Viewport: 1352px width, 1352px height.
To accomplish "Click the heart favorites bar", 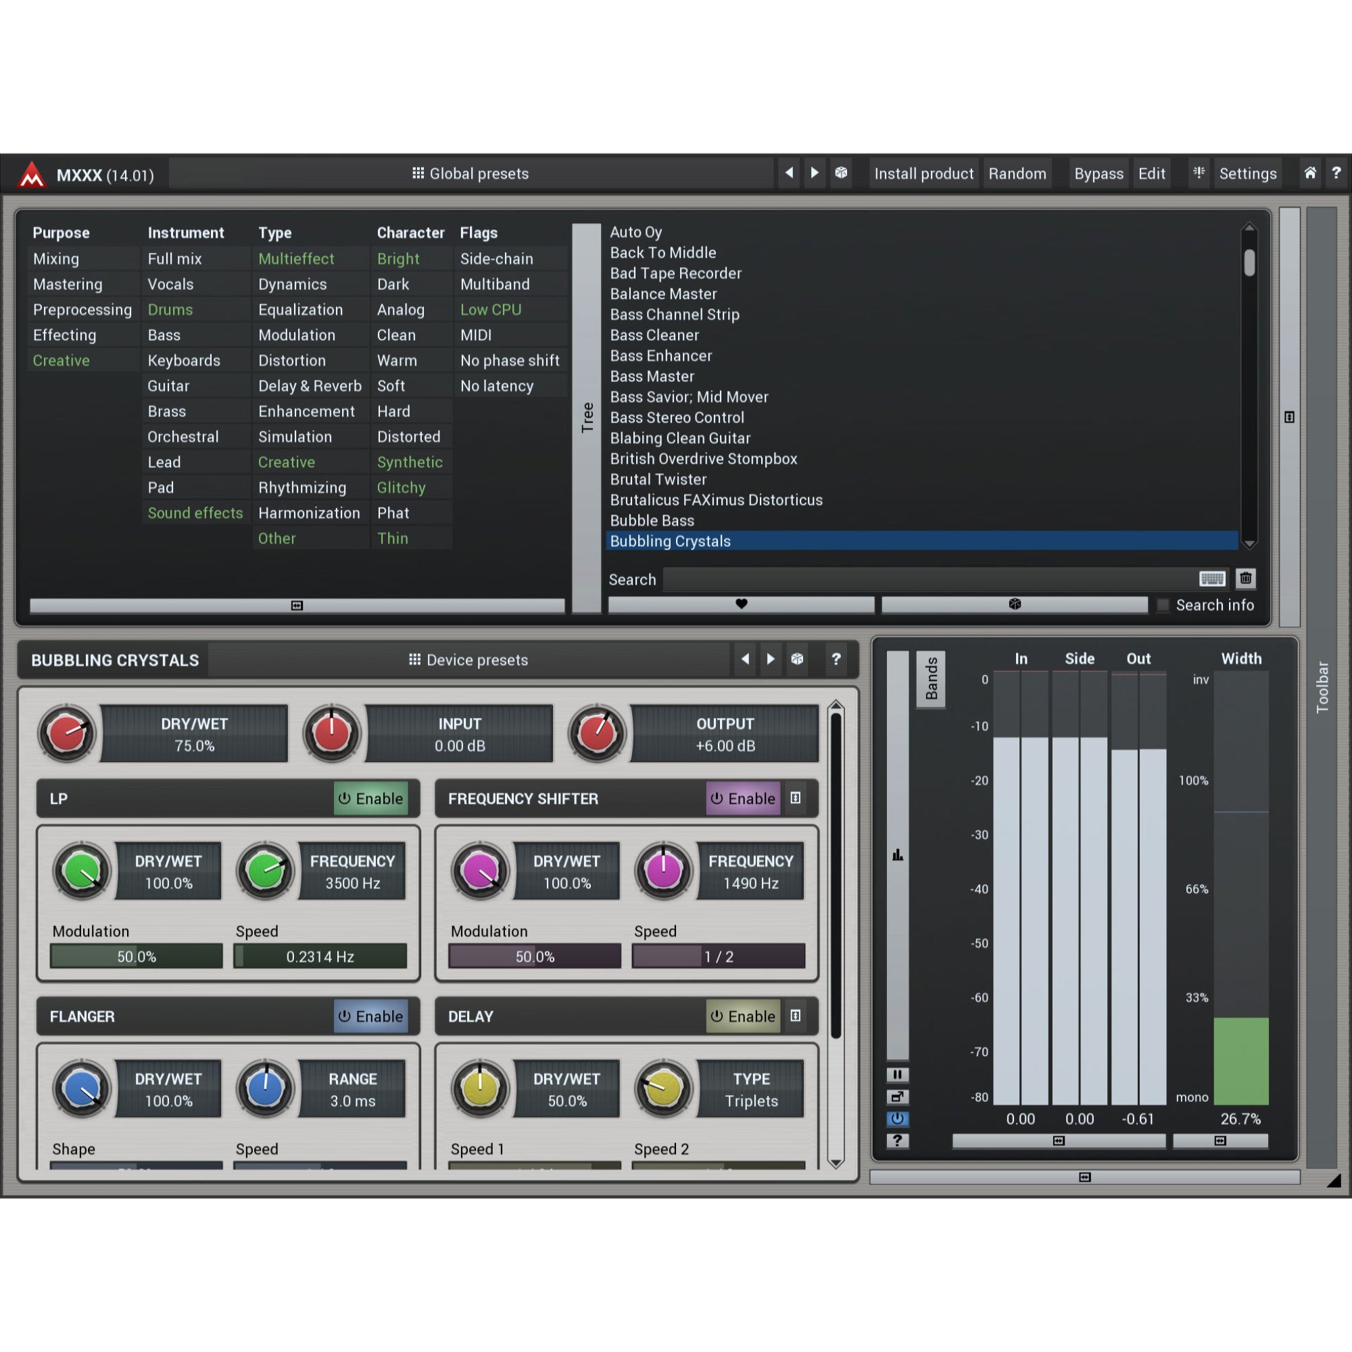I will coord(741,604).
